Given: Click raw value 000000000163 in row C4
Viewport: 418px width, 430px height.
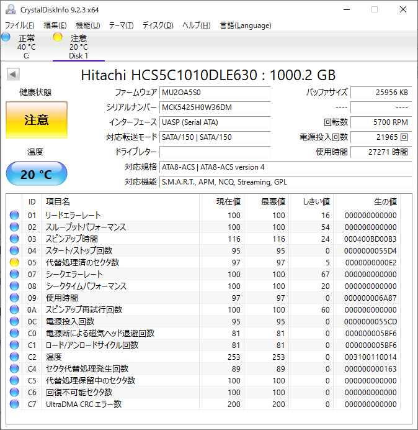Looking at the screenshot, I should (371, 368).
